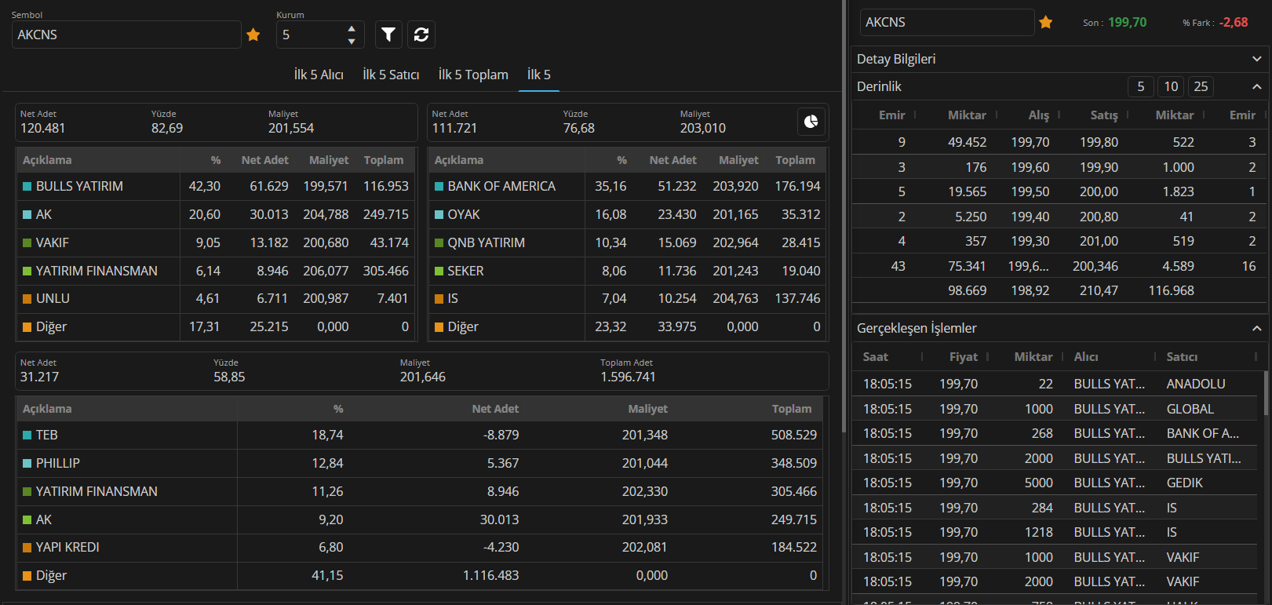Increase Kurum value with up arrow
Viewport: 1272px width, 605px height.
352,28
